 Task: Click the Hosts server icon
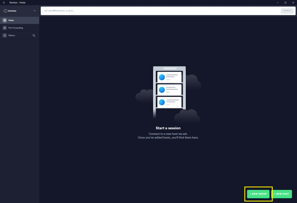(x=5, y=20)
